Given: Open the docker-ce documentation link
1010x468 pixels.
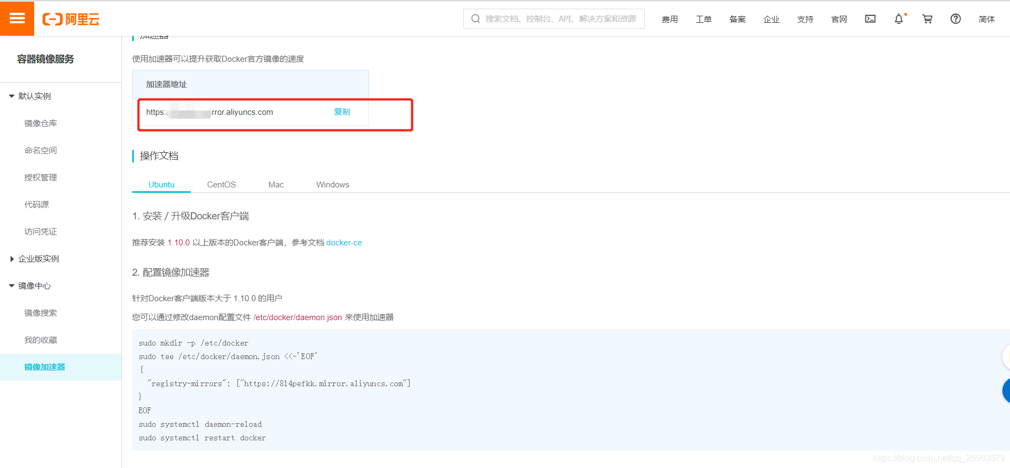Looking at the screenshot, I should (x=344, y=243).
